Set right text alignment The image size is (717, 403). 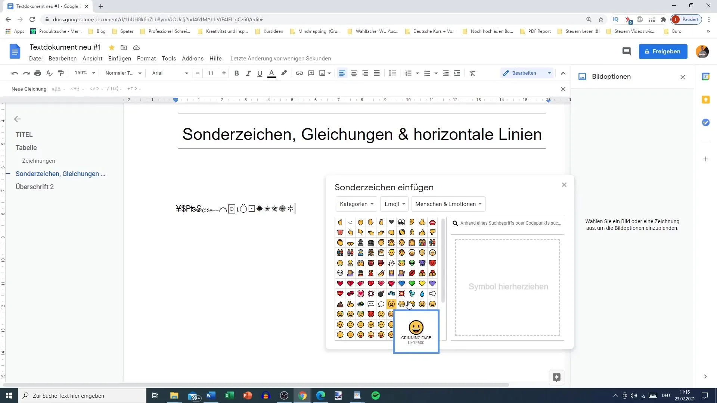(365, 73)
